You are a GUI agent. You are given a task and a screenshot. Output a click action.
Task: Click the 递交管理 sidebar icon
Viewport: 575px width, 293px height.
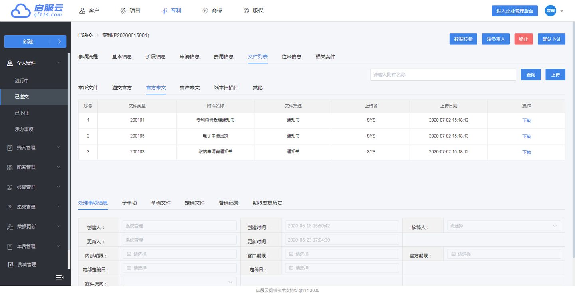(x=10, y=207)
